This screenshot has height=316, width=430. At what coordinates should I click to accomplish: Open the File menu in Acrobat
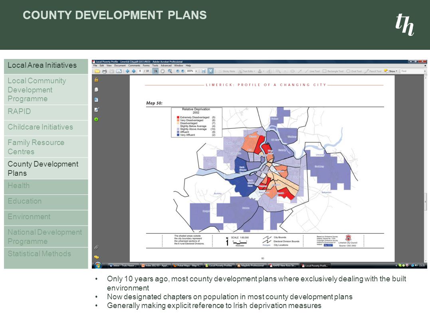tap(95, 66)
